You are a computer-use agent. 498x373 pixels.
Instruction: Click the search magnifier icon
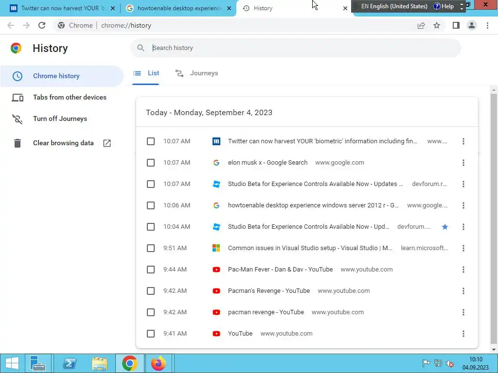click(141, 48)
